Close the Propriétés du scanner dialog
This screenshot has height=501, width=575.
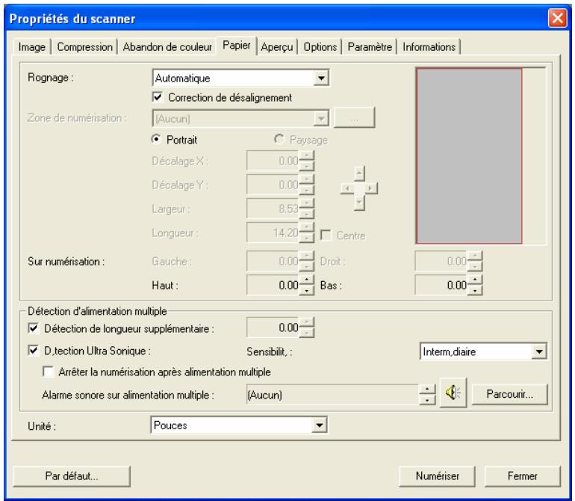pyautogui.click(x=557, y=18)
